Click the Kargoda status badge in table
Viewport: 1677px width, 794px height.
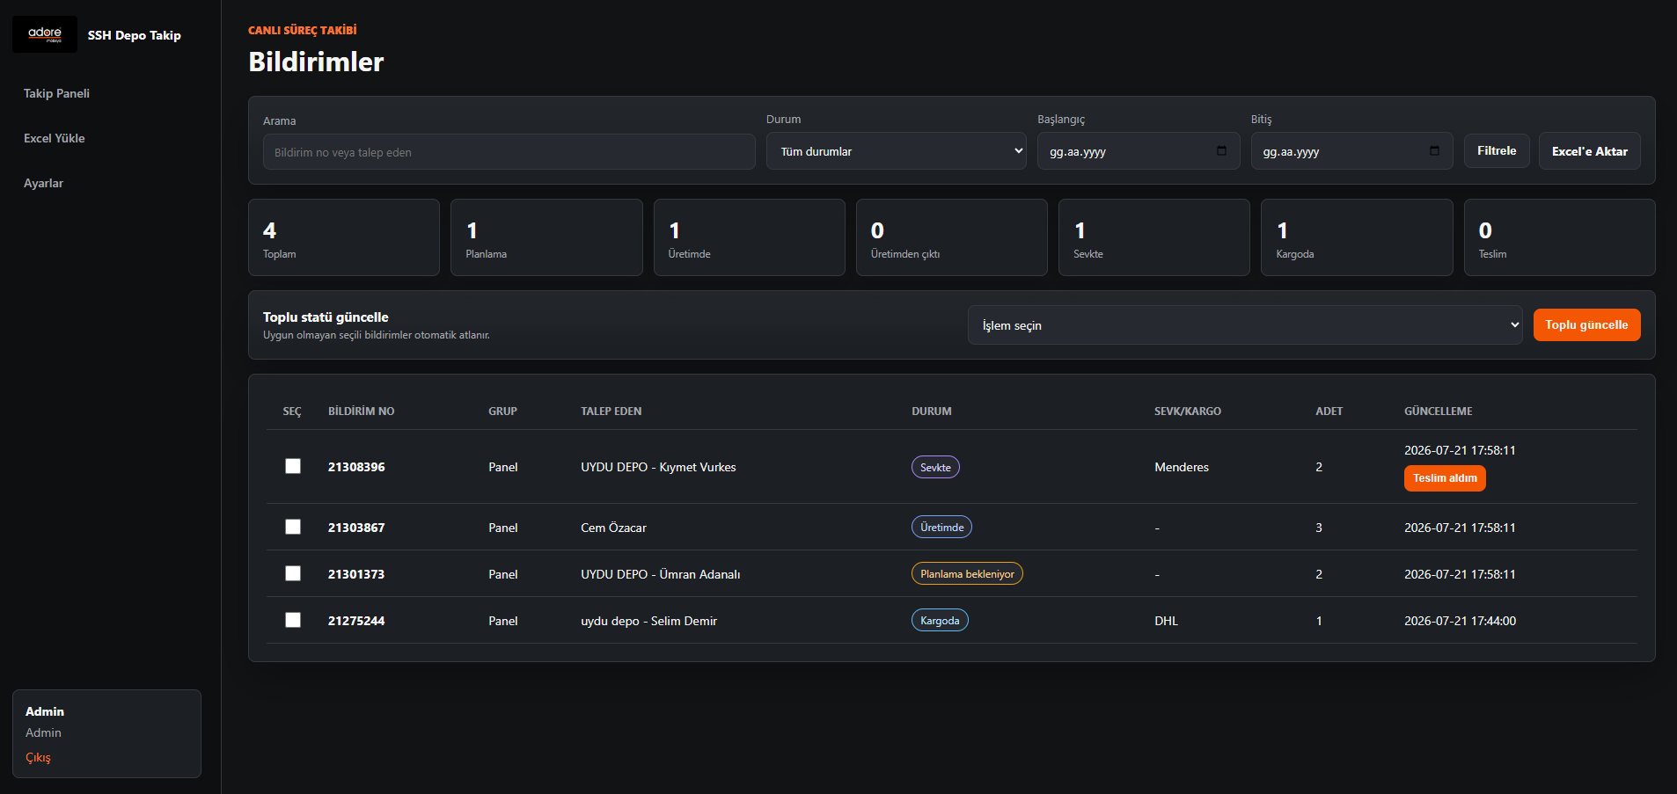[940, 620]
